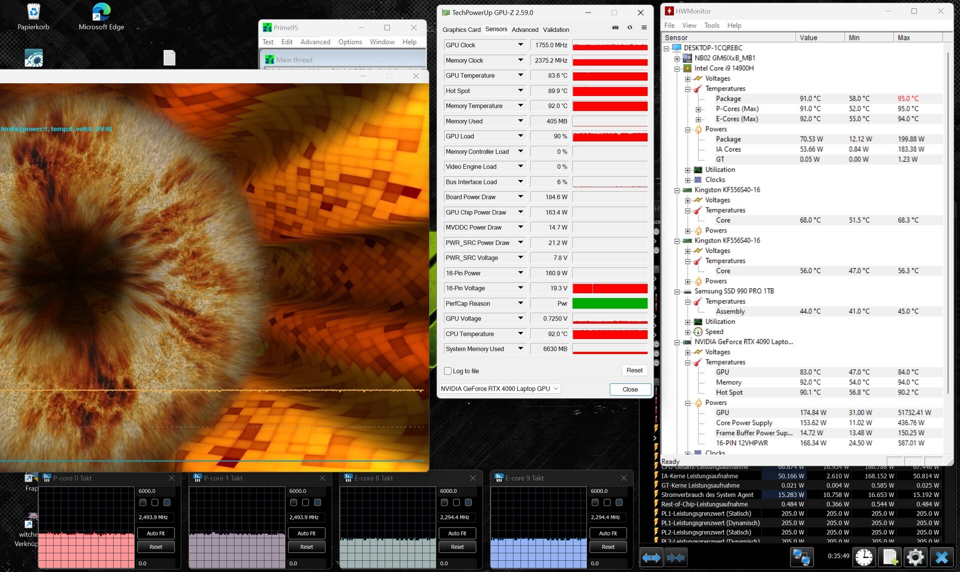Click the HWiNFO network computers icon
The image size is (960, 572).
[x=801, y=557]
